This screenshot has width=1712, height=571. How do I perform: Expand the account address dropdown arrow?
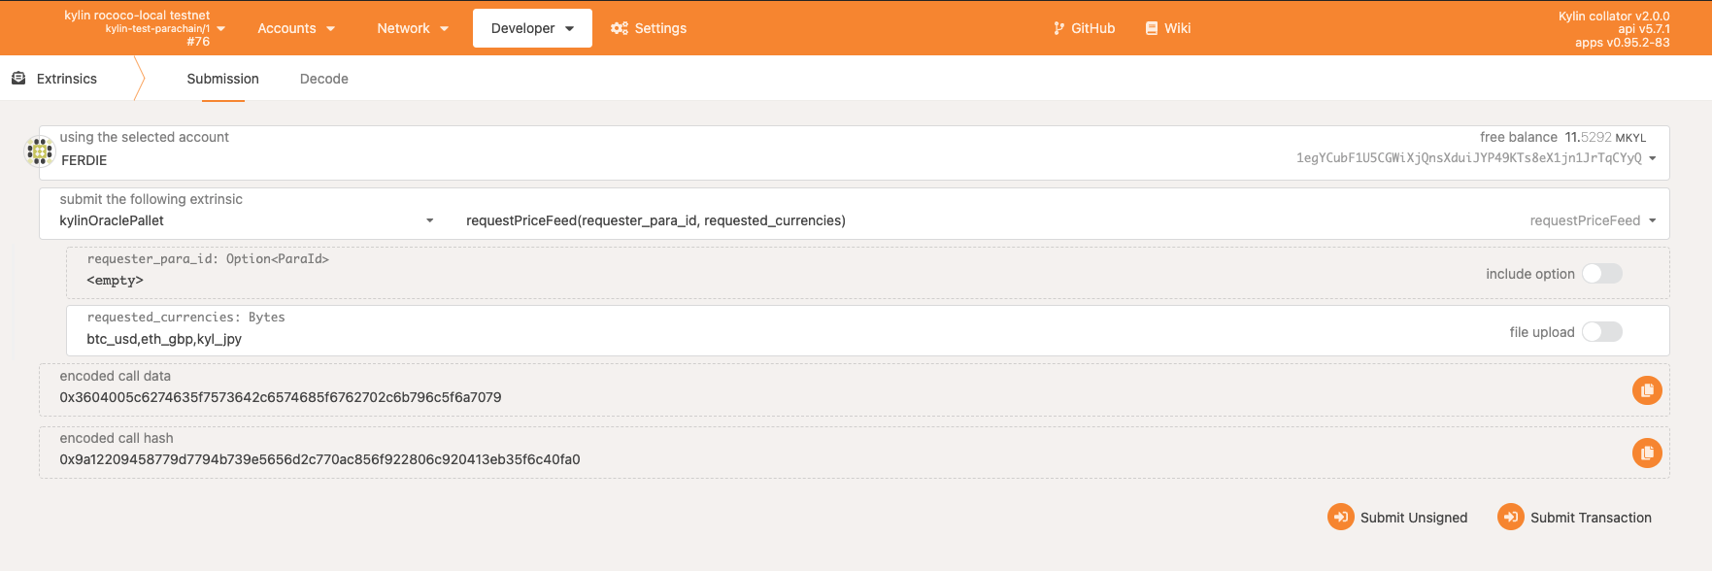(1653, 158)
